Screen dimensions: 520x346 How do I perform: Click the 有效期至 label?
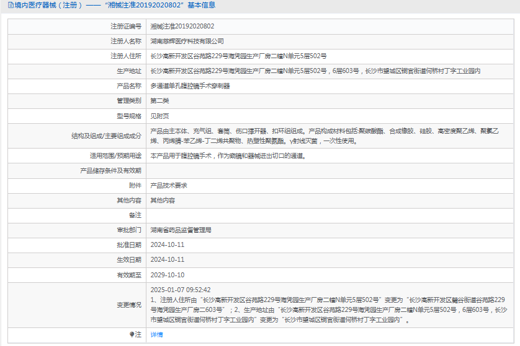(129, 275)
